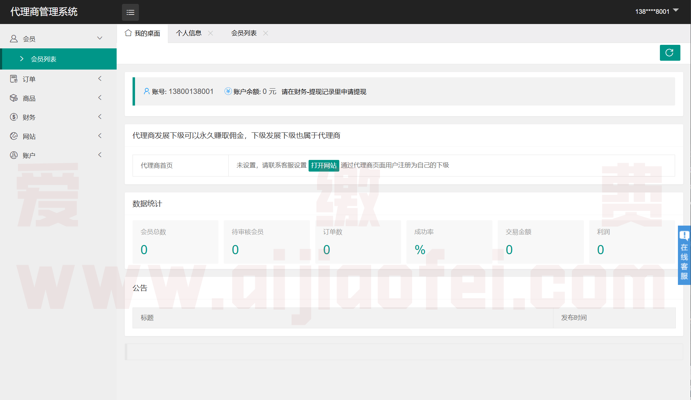Click the 订单 order icon in sidebar
The image size is (691, 400).
tap(14, 79)
